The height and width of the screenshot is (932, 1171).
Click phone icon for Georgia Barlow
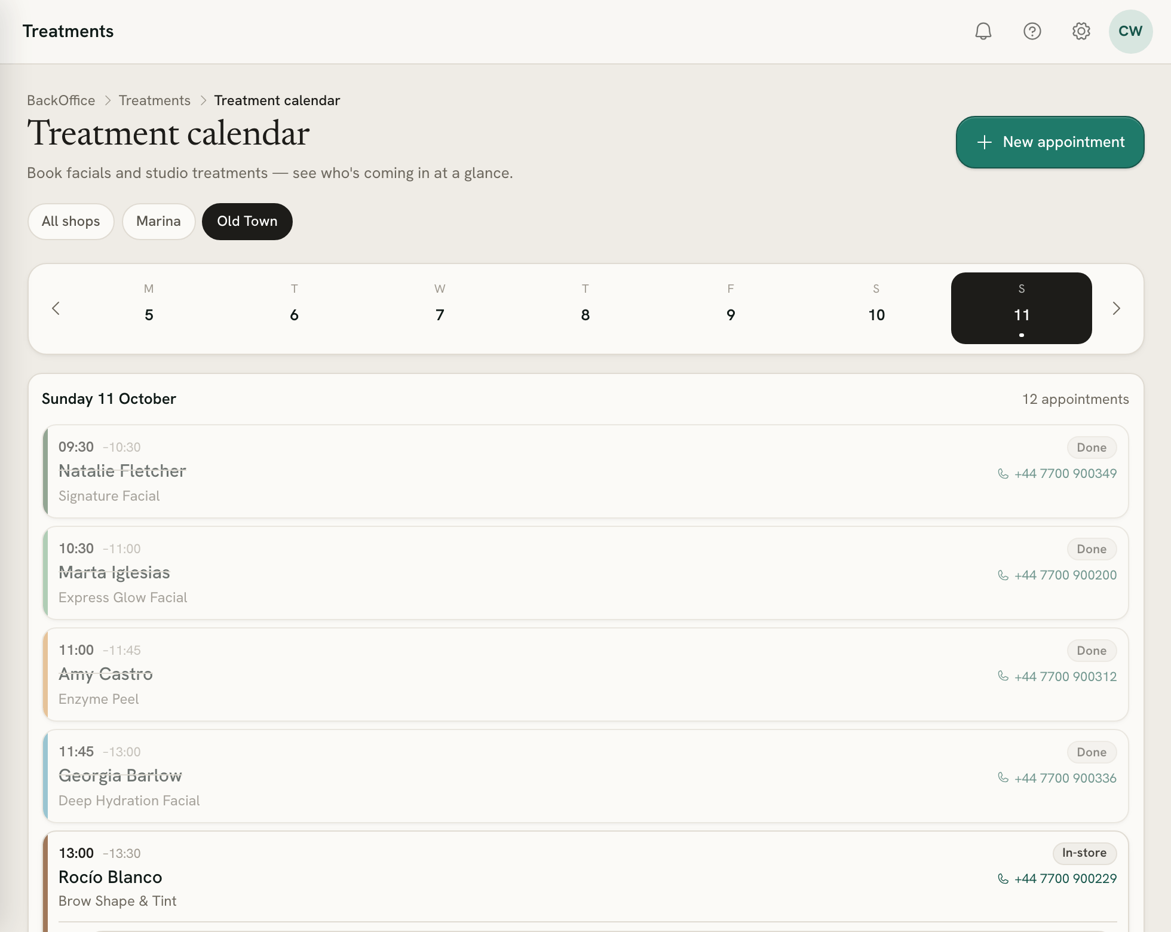click(1003, 778)
